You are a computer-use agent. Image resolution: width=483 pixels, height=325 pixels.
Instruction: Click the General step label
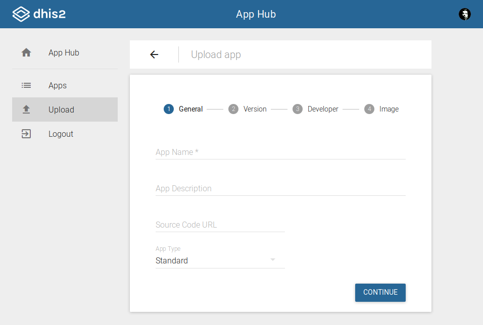[x=190, y=109]
